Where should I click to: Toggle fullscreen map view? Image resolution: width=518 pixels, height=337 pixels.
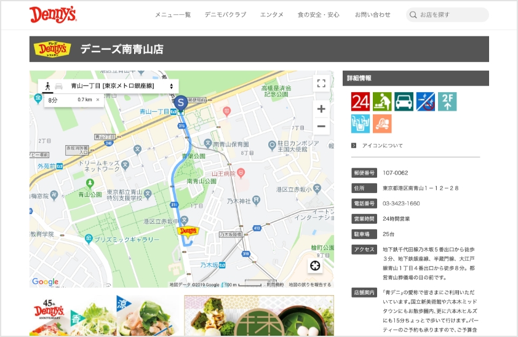click(x=321, y=83)
